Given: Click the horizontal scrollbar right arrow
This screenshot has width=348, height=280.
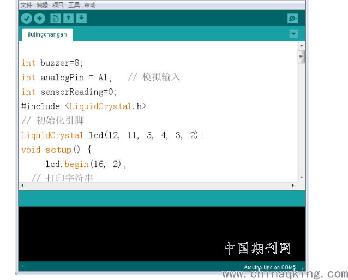Looking at the screenshot, I should pos(293,186).
